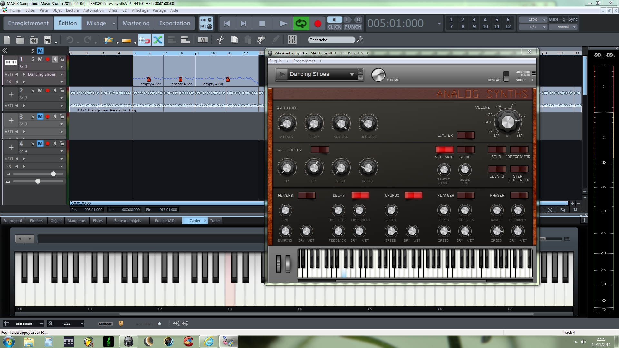
Task: Click the Save project floppy disk icon
Action: click(x=48, y=39)
